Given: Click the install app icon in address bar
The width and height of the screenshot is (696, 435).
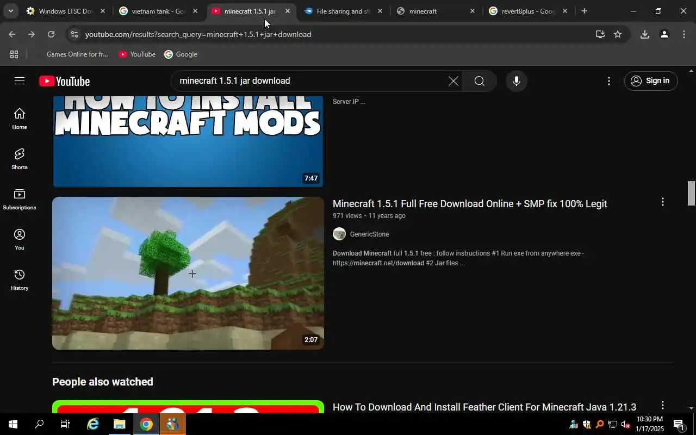Looking at the screenshot, I should click(x=600, y=34).
